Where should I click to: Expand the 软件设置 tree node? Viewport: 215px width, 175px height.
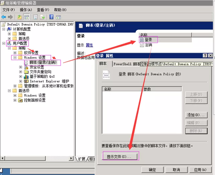point(15,53)
